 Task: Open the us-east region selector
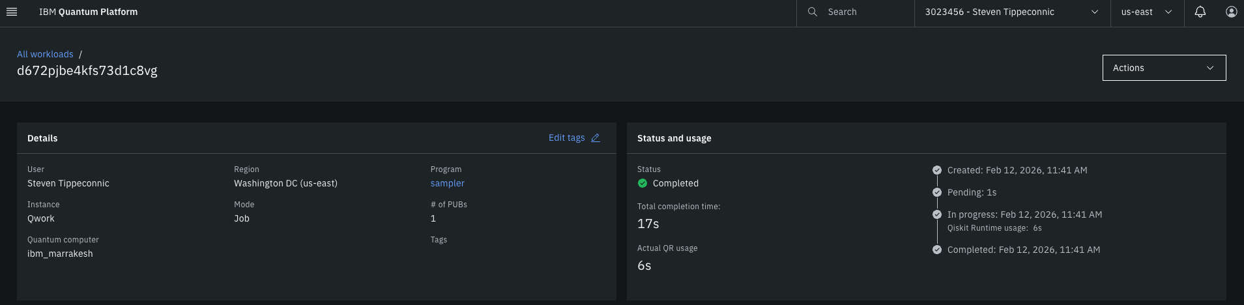click(x=1146, y=12)
